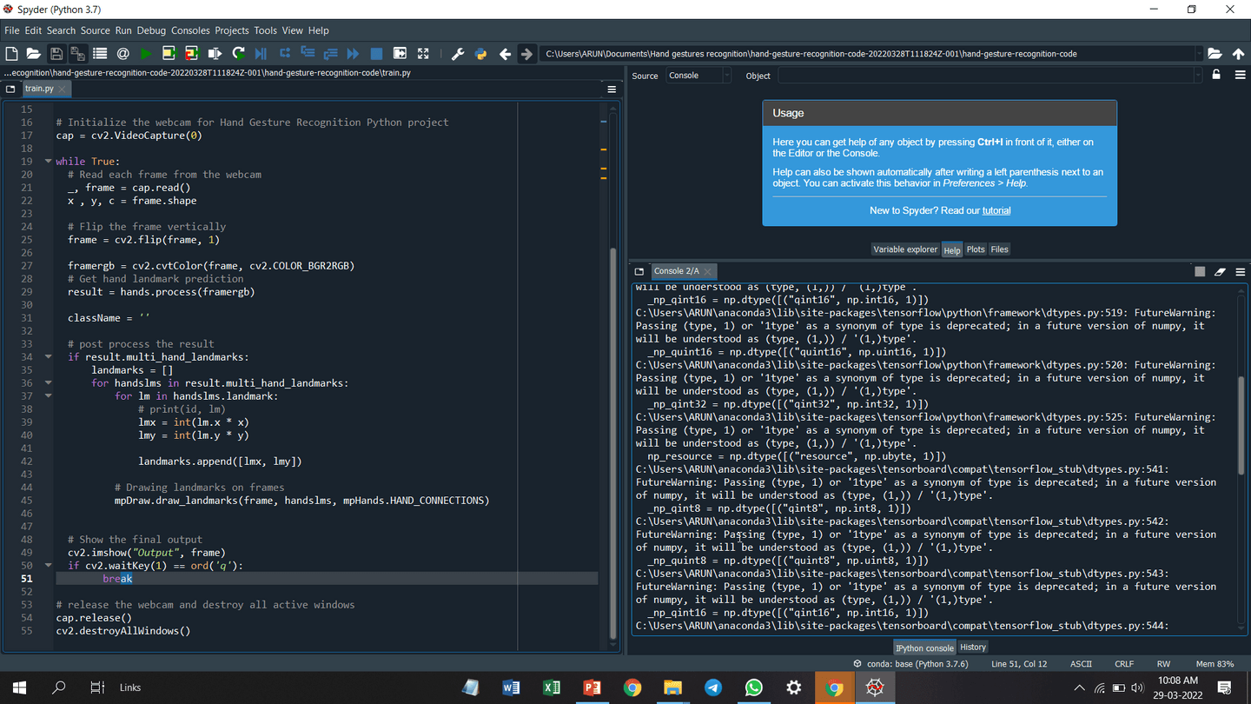Collapse for lm in handslms fold
The image size is (1251, 704).
(x=49, y=396)
